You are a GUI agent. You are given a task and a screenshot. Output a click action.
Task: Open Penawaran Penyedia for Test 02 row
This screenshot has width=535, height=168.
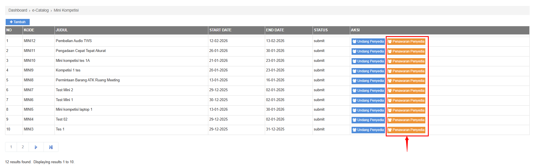pos(406,120)
